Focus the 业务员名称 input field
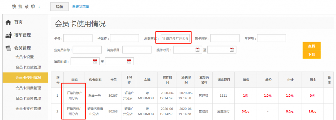Image resolution: width=336 pixels, height=120 pixels. click(x=87, y=50)
